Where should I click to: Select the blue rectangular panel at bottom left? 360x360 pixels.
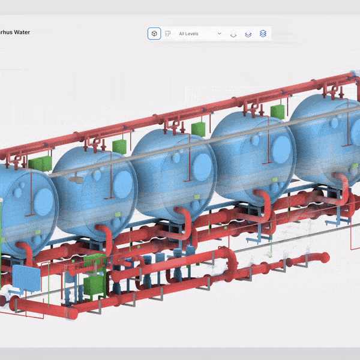[x=25, y=278]
